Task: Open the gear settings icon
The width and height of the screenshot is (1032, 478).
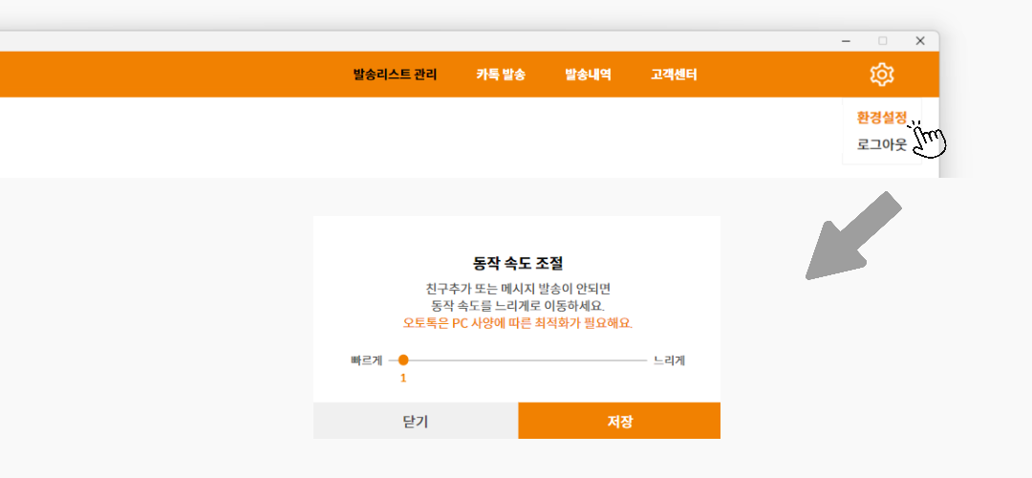Action: (x=881, y=74)
